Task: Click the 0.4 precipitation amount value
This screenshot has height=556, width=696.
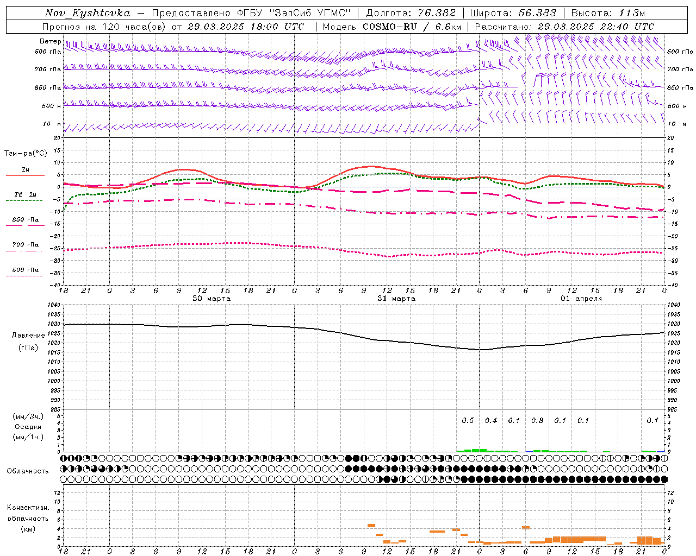Action: coord(491,420)
